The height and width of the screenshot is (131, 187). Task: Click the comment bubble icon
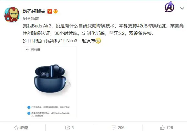[114, 128]
